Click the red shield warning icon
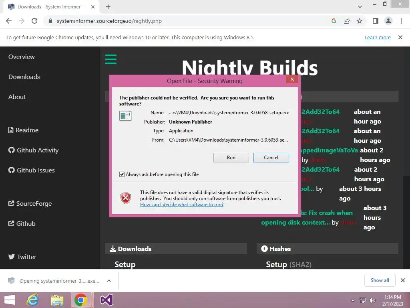 click(x=126, y=198)
